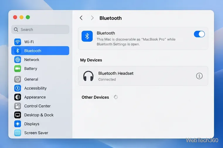
Task: Click the Displays sun icon
Action: pyautogui.click(x=18, y=124)
